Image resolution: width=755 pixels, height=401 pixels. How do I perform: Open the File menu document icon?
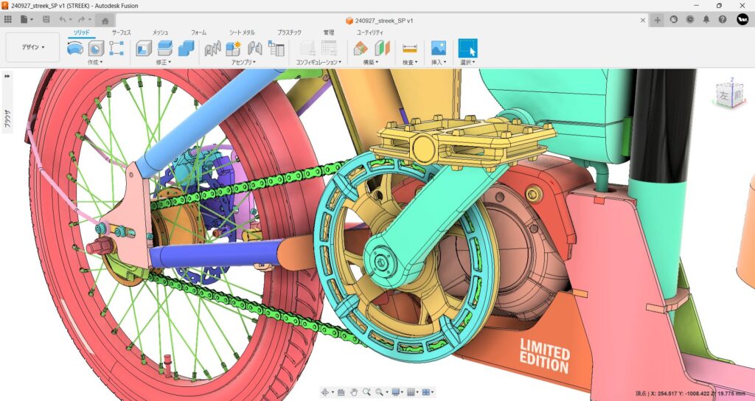tap(24, 20)
